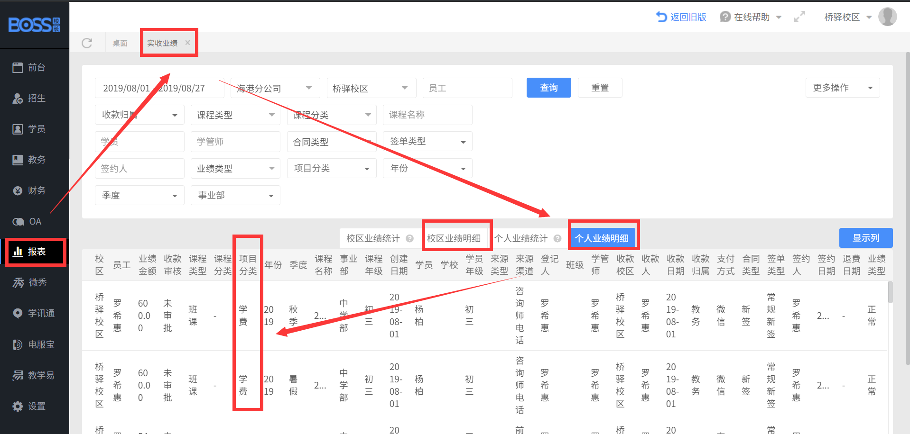Screen dimensions: 910x434
Task: Click the help icon next to 校区业绩统计
Action: pyautogui.click(x=409, y=238)
